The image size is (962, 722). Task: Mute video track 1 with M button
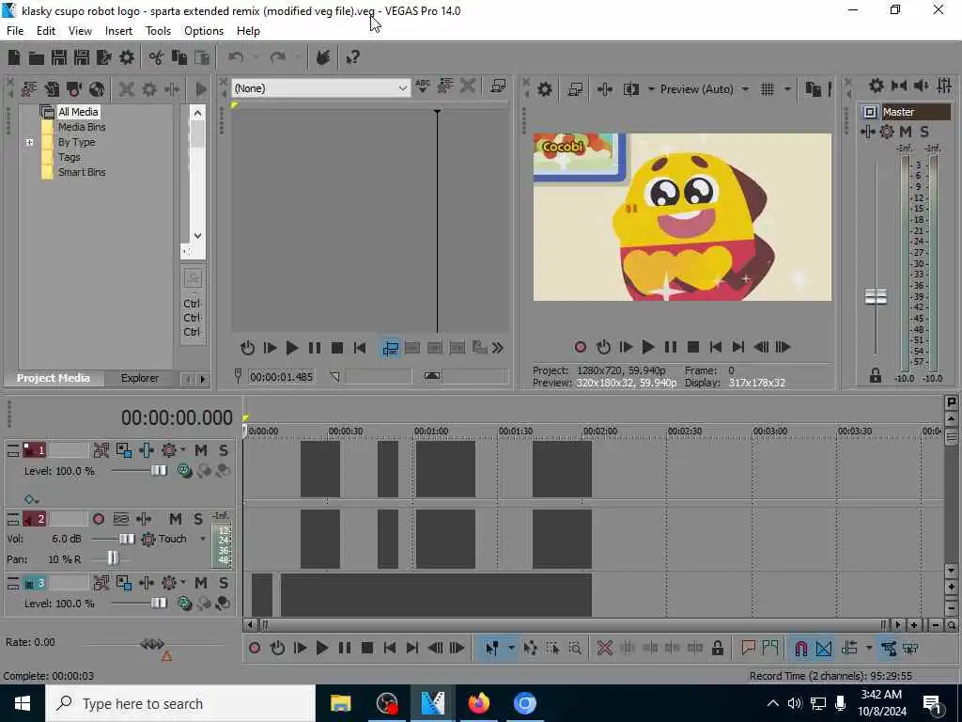[201, 450]
